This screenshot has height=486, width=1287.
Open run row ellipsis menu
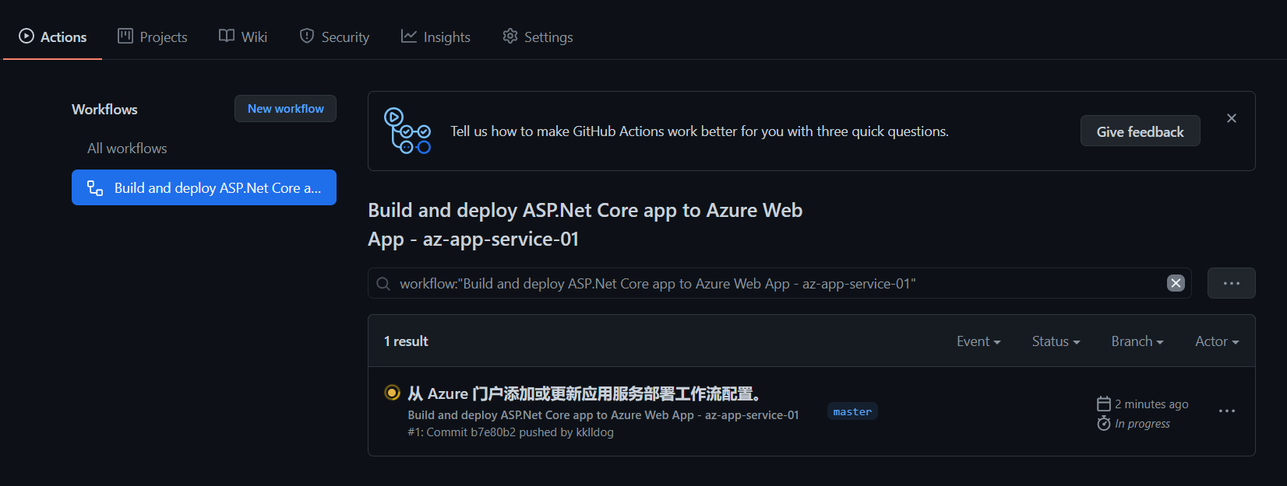1227,411
